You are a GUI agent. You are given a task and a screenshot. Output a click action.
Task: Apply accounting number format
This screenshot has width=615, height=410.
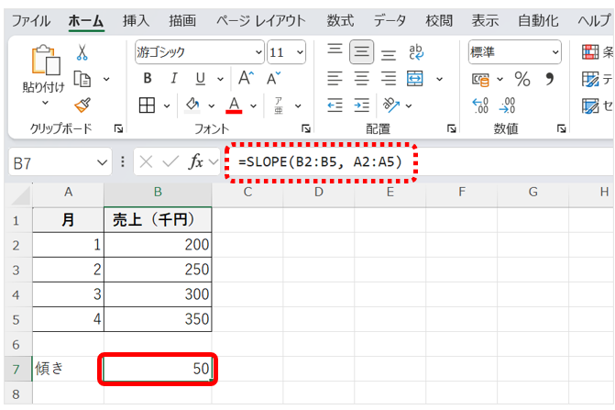pyautogui.click(x=480, y=80)
